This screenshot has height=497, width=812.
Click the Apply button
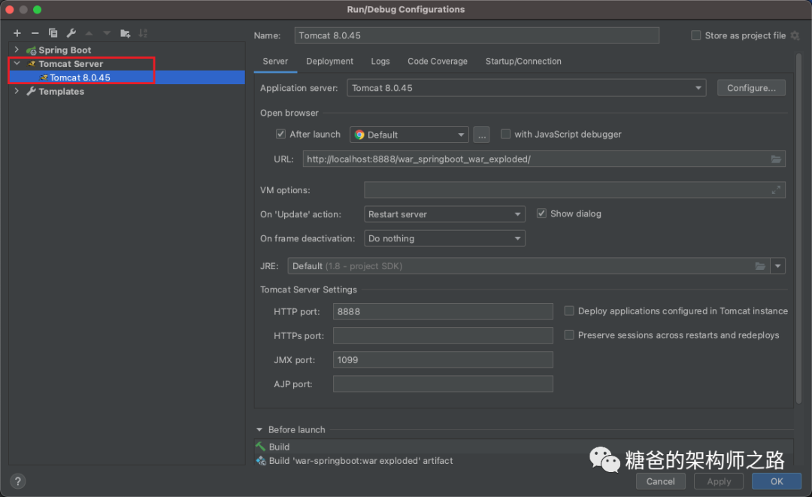pos(719,481)
